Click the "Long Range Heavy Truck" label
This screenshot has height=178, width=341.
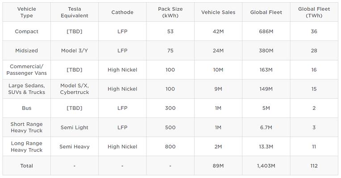pyautogui.click(x=27, y=146)
